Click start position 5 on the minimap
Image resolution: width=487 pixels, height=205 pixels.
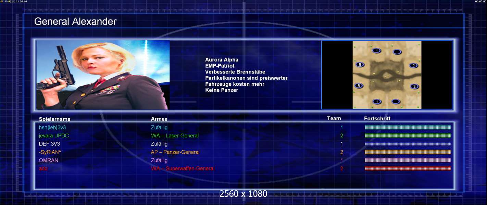pyautogui.click(x=359, y=86)
